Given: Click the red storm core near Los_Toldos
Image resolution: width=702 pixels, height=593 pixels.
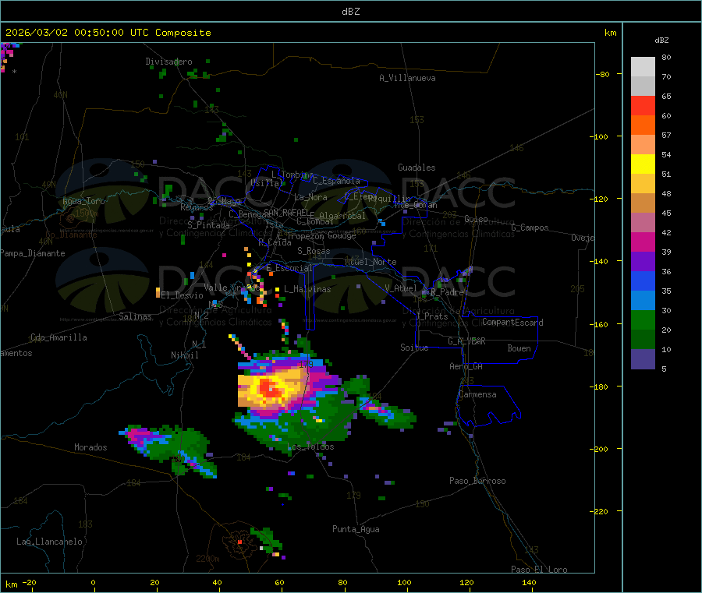Looking at the screenshot, I should click(270, 387).
